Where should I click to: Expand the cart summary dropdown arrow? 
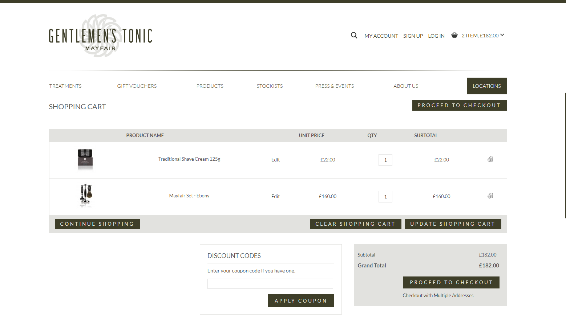pos(502,35)
